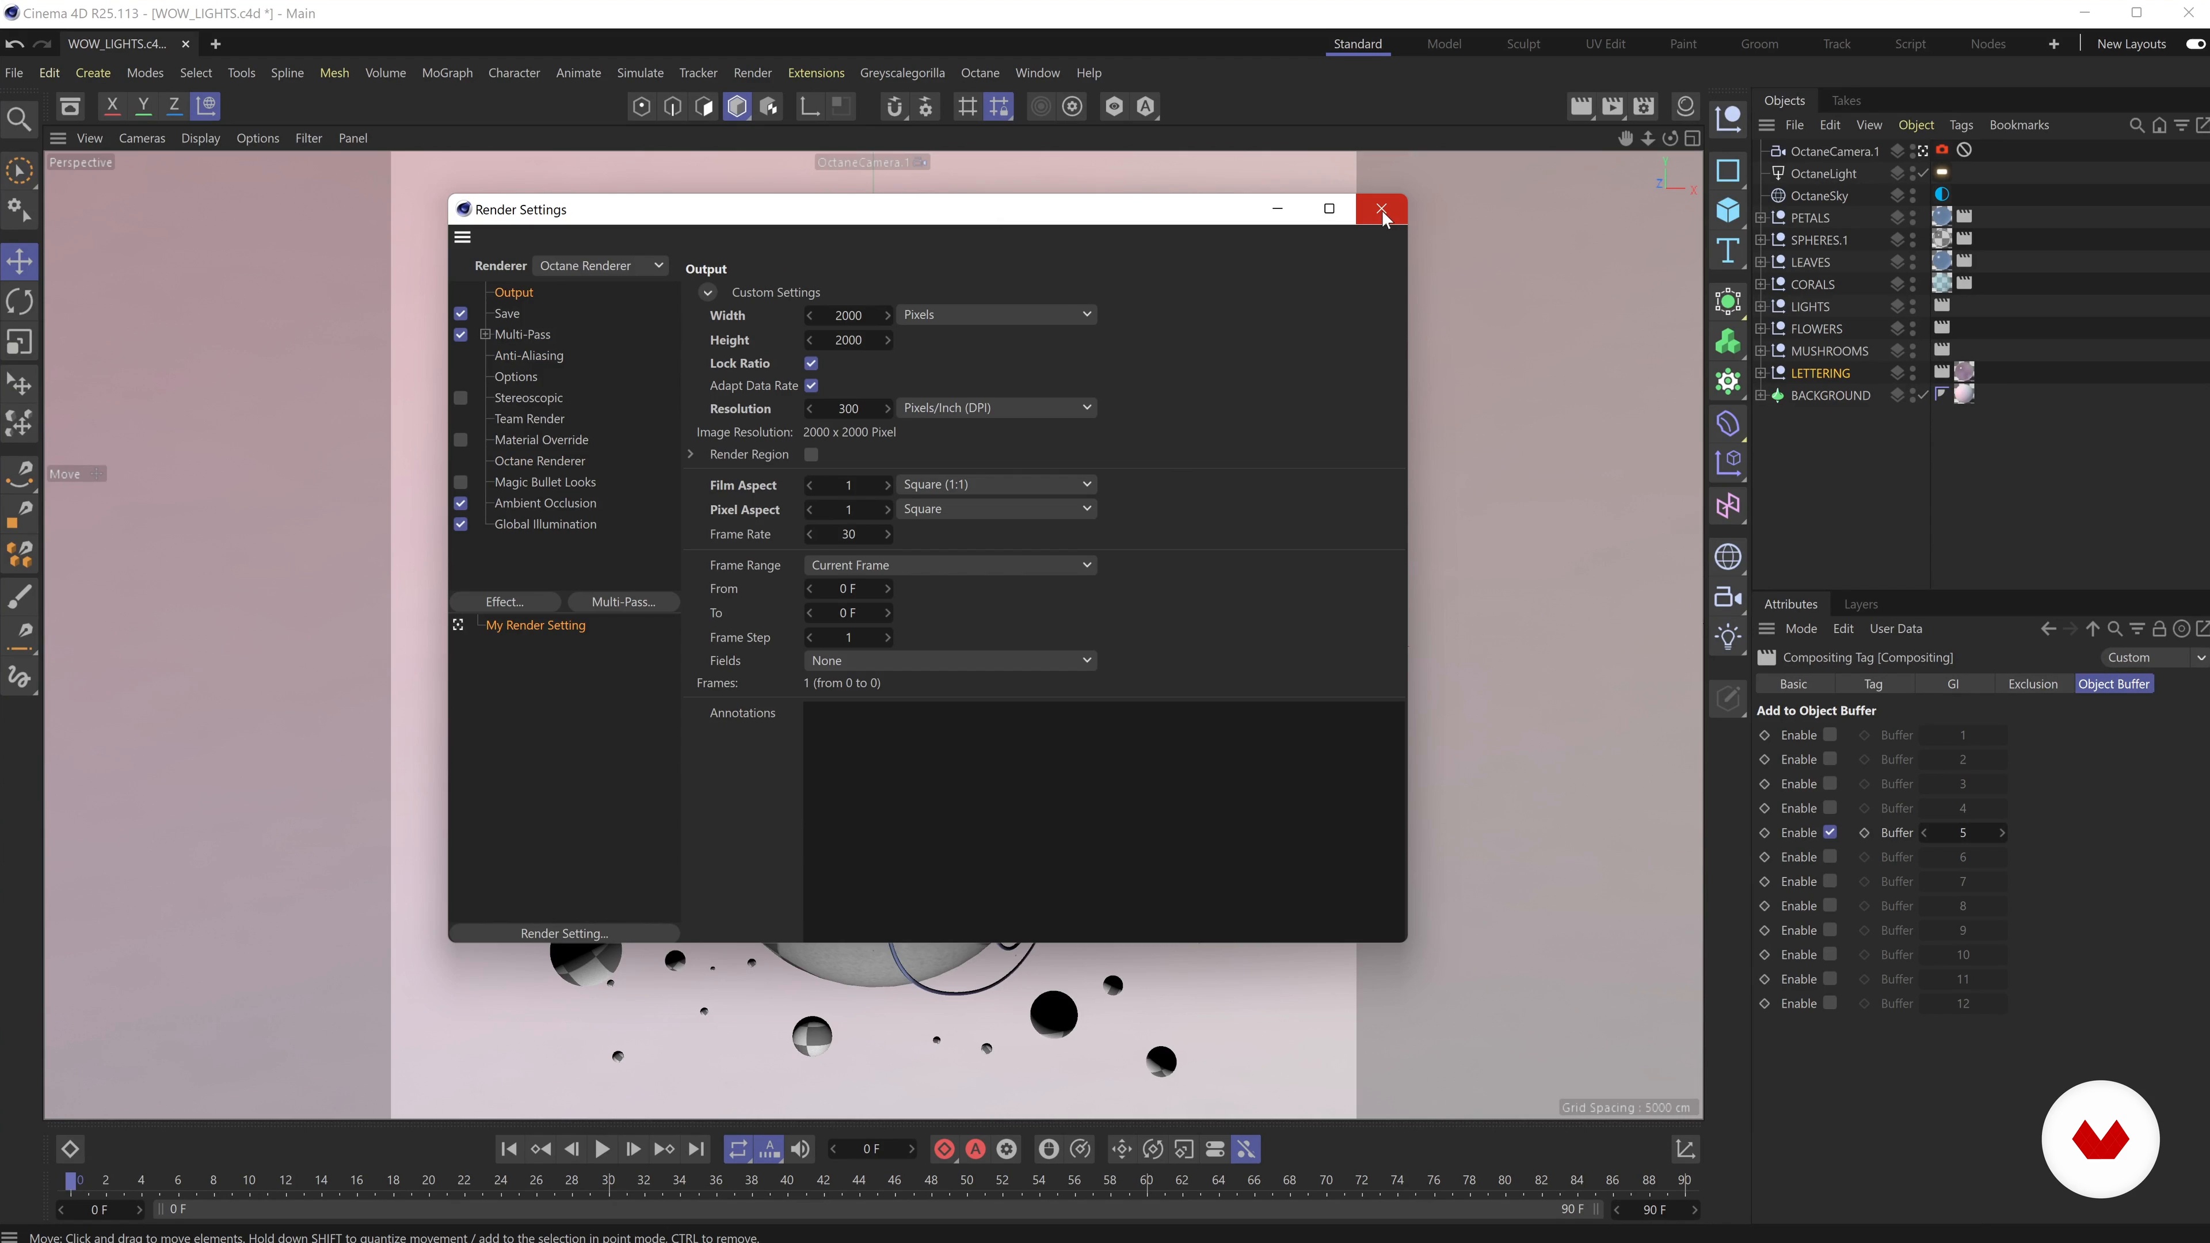Add a Light object from palette
Viewport: 2210px width, 1243px height.
[x=1728, y=636]
